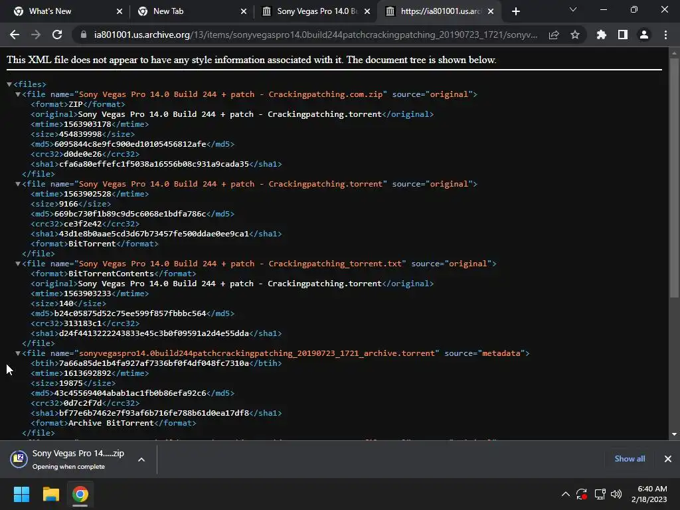Viewport: 680px width, 510px height.
Task: Click the mtime value 1613692892
Action: click(x=87, y=373)
